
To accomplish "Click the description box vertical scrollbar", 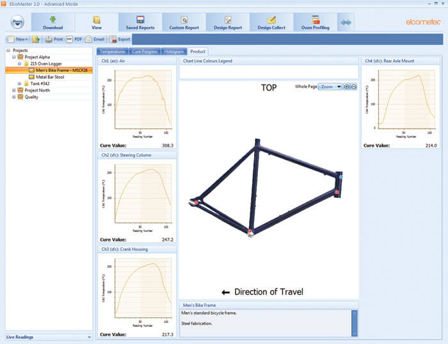I will (354, 322).
